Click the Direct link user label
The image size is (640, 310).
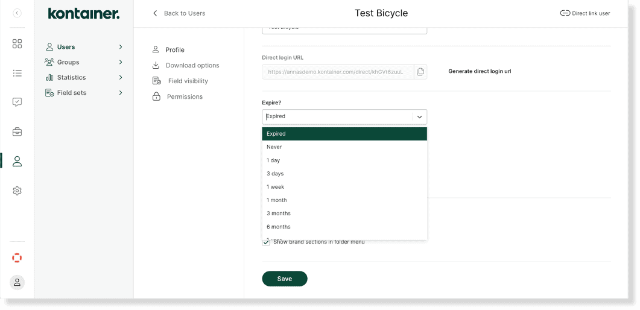[x=591, y=13]
